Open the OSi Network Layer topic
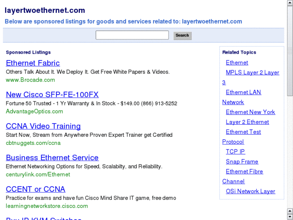293x220 pixels. coord(250,191)
